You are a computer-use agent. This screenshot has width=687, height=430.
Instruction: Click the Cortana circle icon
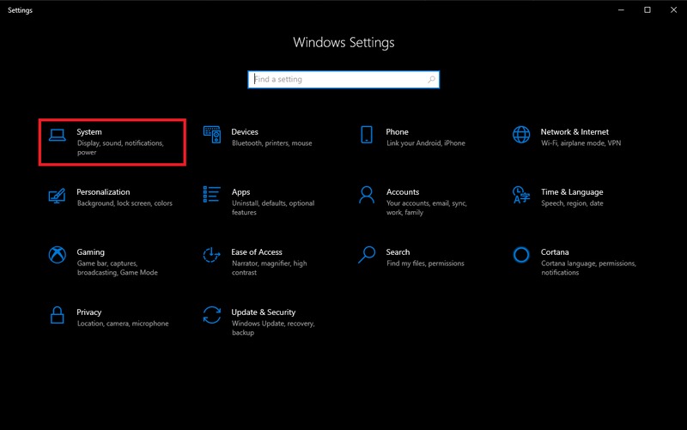pos(521,254)
